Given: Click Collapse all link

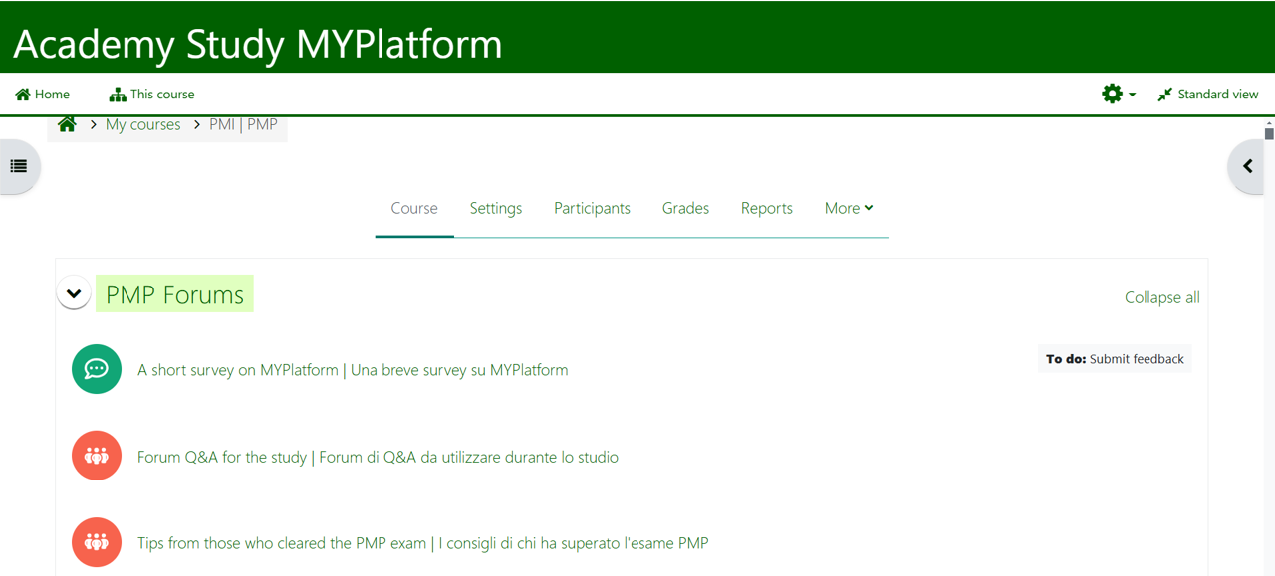Looking at the screenshot, I should (1162, 297).
